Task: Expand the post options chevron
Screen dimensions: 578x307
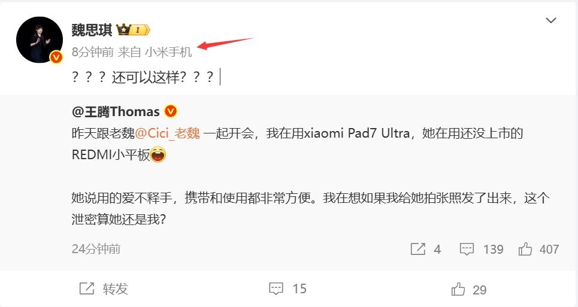Action: tap(550, 20)
